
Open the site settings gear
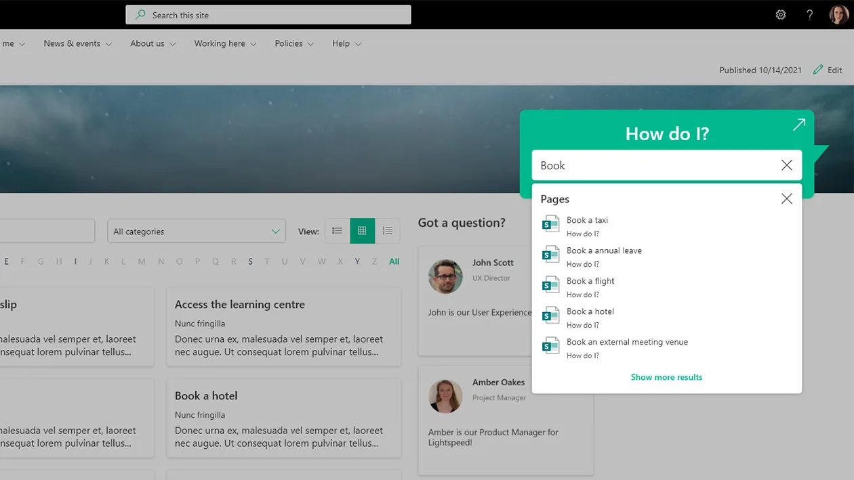pos(780,14)
